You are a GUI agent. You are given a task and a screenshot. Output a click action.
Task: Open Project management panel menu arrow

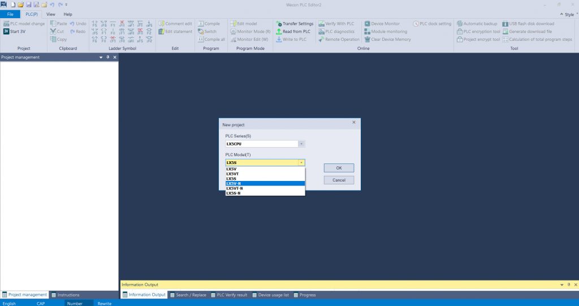101,57
